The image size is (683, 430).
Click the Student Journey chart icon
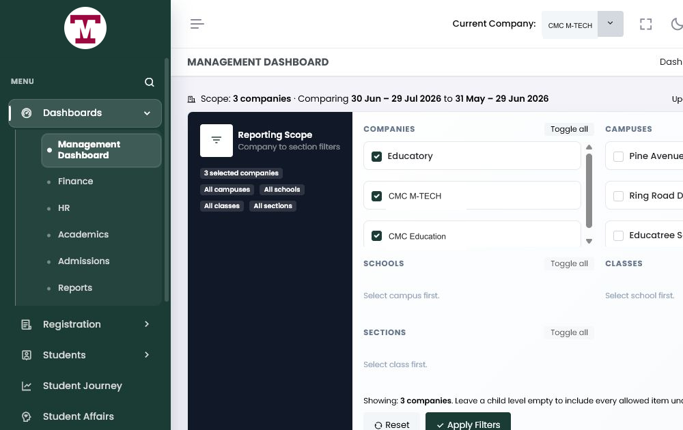[27, 386]
